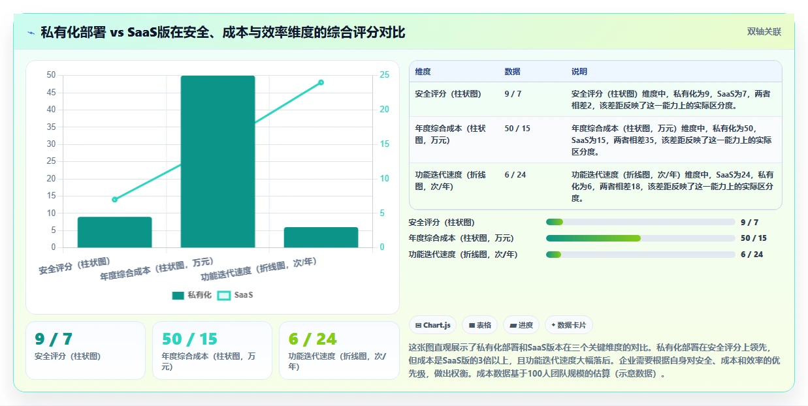Screen dimensions: 808x406
Task: Click the 9 / 7 value beside progress bar
Action: (749, 222)
